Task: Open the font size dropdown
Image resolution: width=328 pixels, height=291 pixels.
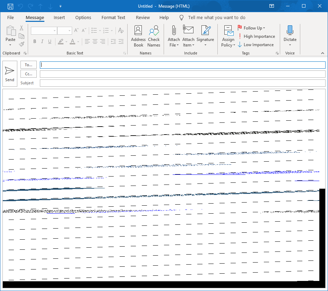Action: [x=69, y=31]
